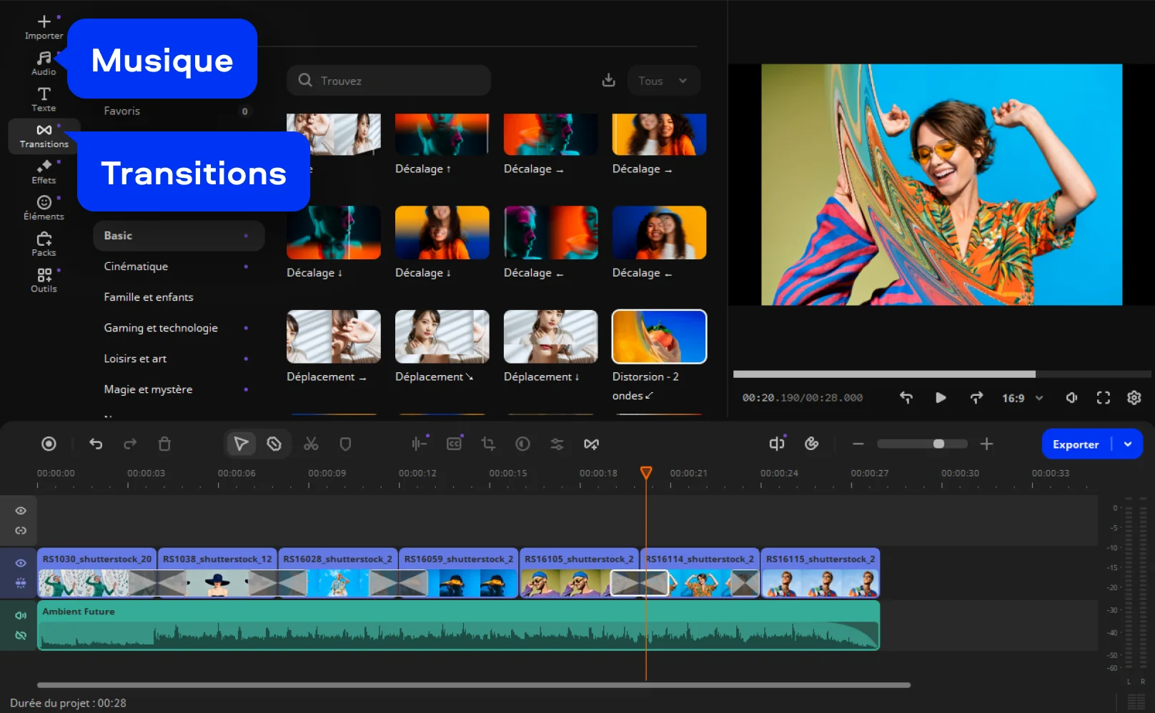Click the trash delete icon in toolbar

click(x=164, y=444)
